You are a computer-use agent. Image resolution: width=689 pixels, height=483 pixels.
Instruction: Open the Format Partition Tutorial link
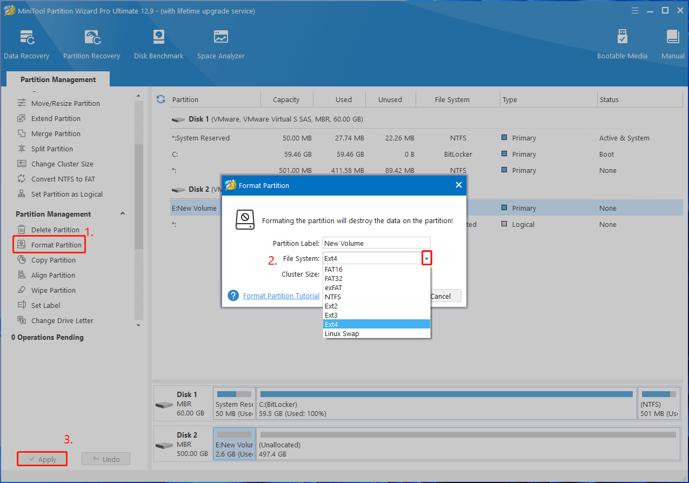pos(281,296)
